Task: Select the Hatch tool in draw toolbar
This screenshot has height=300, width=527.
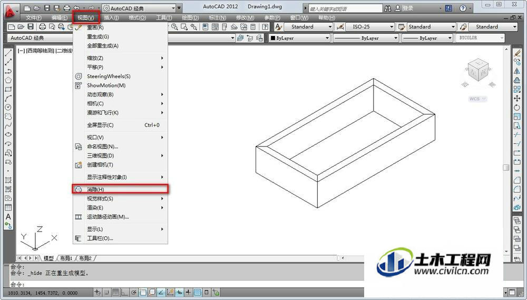Action: click(x=8, y=180)
